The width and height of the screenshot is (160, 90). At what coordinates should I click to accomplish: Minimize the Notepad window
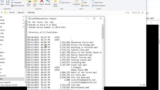pos(88,18)
